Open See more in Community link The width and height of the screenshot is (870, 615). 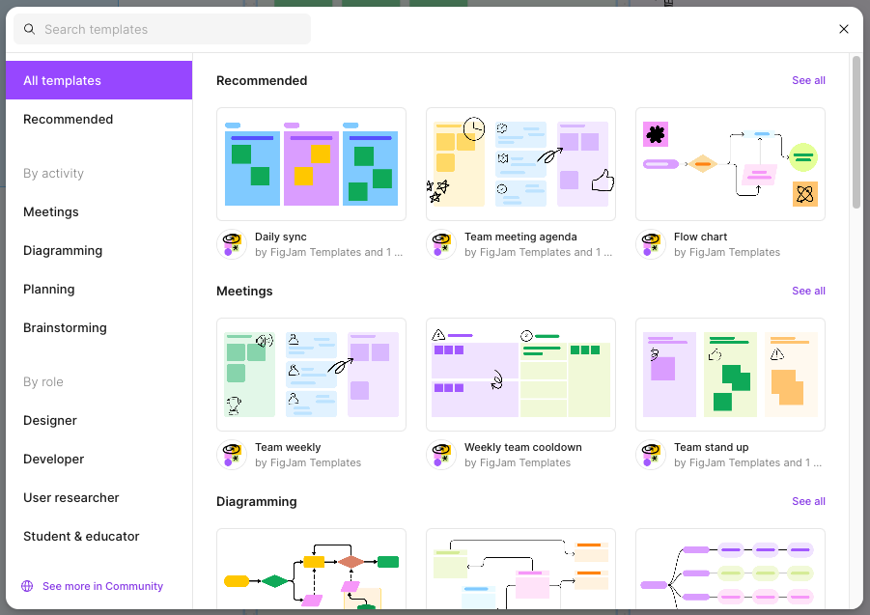102,586
